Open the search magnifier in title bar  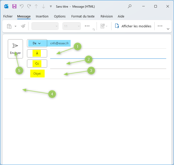tap(130, 6)
